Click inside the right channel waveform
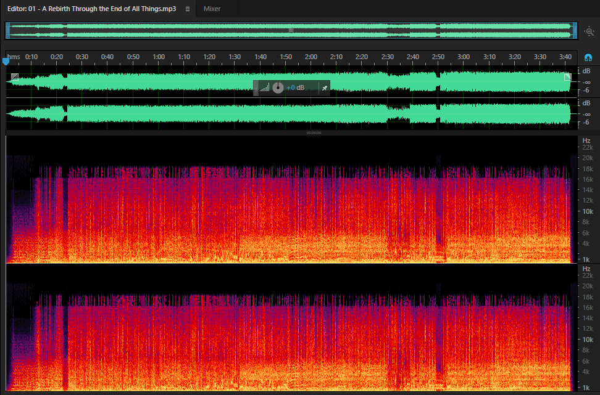Image resolution: width=600 pixels, height=395 pixels. point(291,114)
